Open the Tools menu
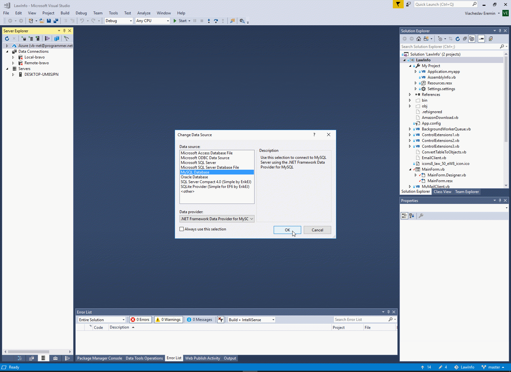The height and width of the screenshot is (372, 511). click(x=113, y=13)
